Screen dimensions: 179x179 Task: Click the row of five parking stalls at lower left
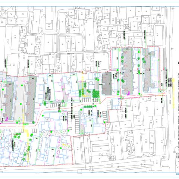point(19,131)
